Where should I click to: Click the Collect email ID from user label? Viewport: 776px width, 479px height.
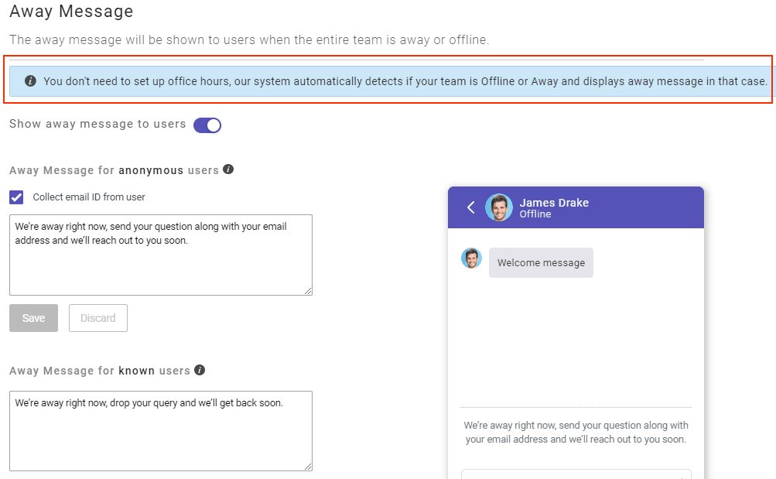tap(89, 197)
